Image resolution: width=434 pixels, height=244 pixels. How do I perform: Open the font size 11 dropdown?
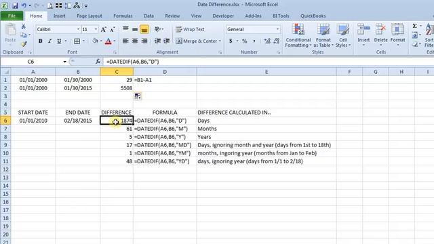[96, 29]
